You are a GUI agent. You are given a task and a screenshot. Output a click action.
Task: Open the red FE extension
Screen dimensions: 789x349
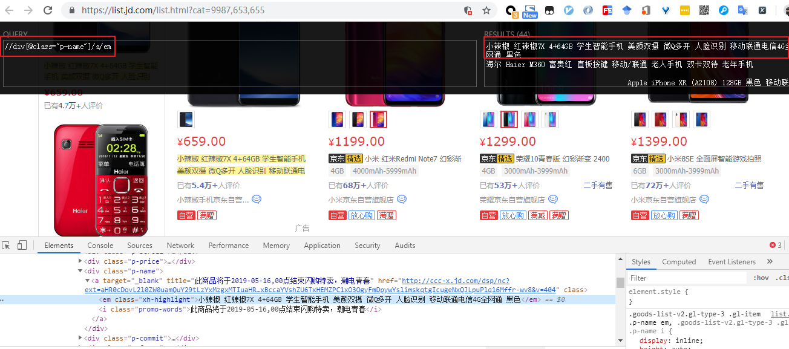click(x=607, y=10)
